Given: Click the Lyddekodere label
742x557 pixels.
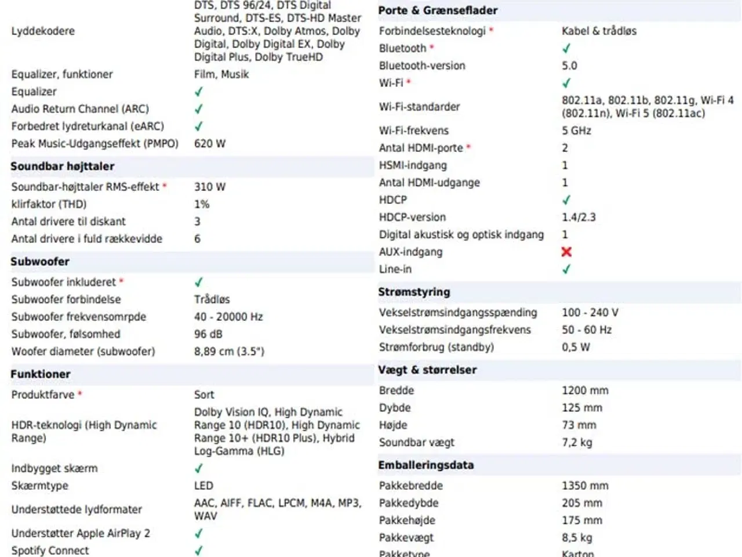Looking at the screenshot, I should (43, 31).
